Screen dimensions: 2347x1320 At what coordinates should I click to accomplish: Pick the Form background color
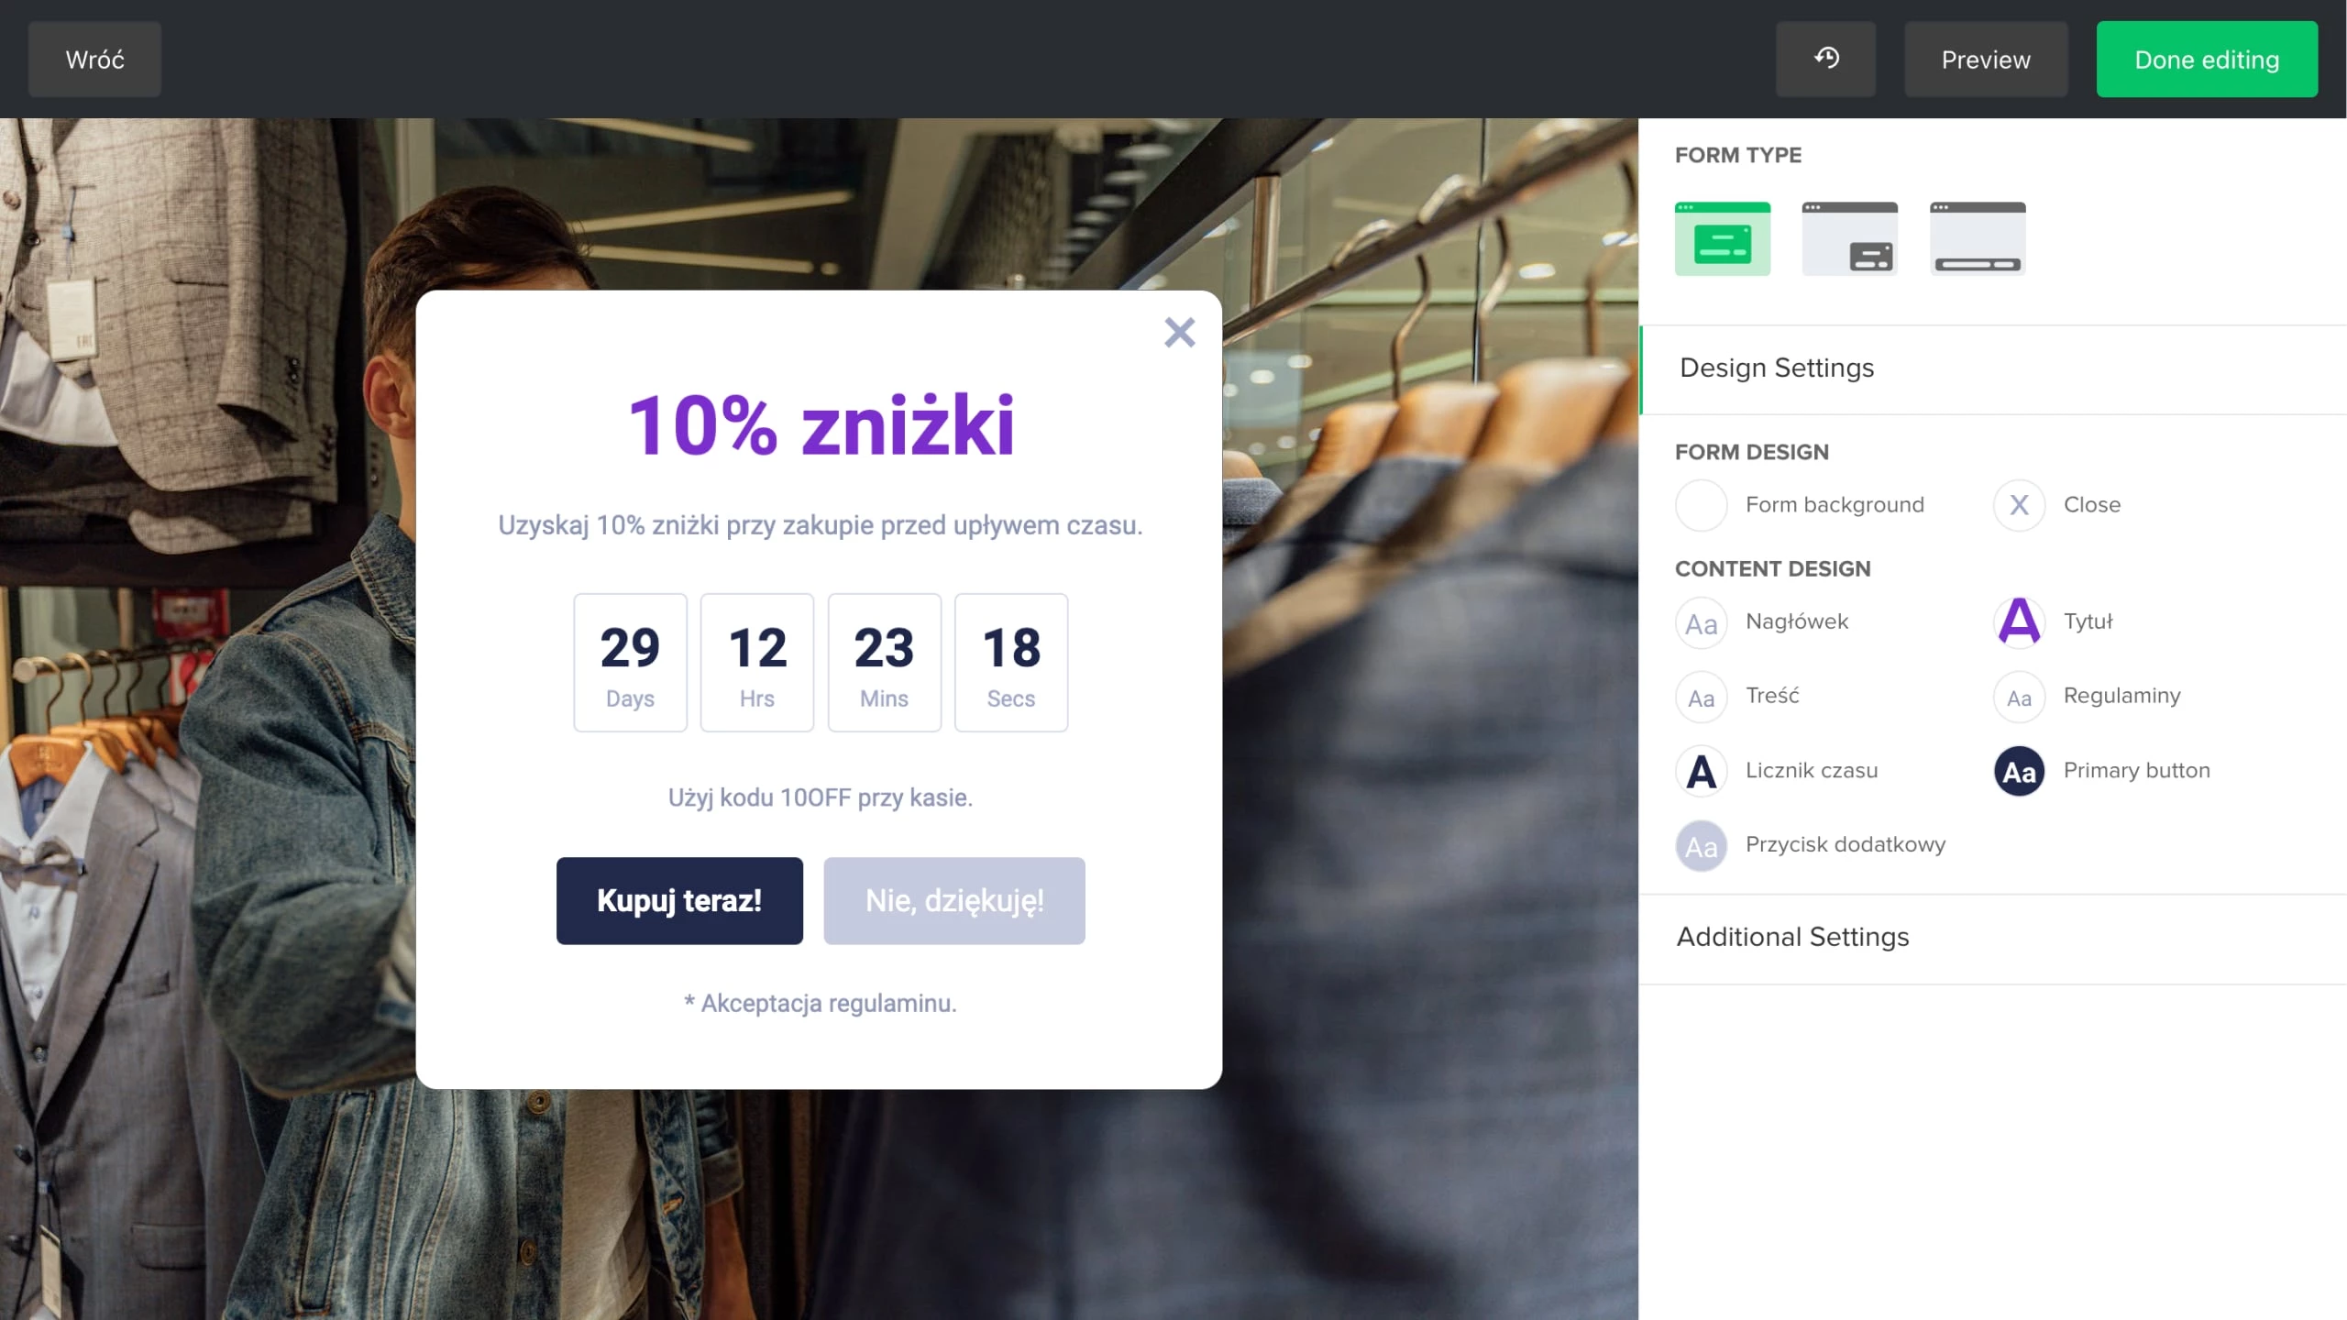point(1702,505)
